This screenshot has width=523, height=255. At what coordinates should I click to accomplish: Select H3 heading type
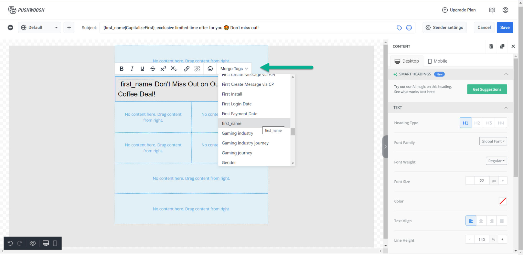(489, 123)
